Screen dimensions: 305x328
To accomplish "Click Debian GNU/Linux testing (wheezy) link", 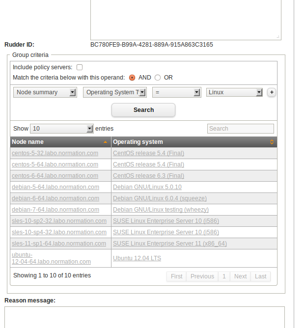I will [x=161, y=210].
